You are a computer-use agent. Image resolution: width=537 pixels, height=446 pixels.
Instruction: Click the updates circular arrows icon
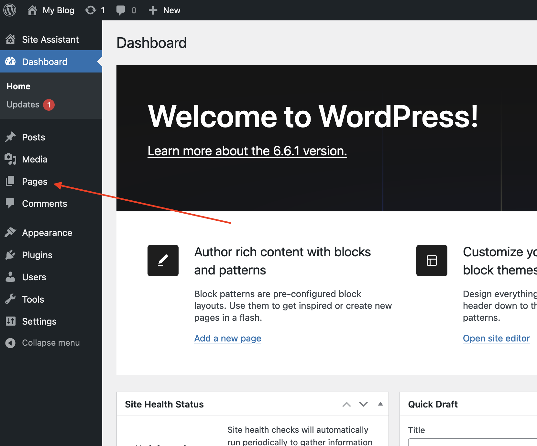pos(91,10)
